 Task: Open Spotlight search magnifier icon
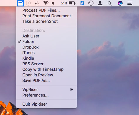click(x=110, y=4)
